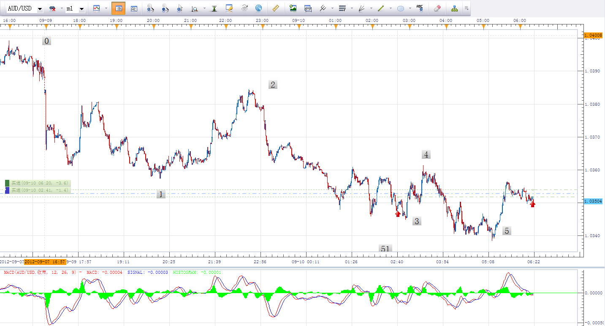Click the orange marker under 16:00
The width and height of the screenshot is (605, 326).
[10, 27]
